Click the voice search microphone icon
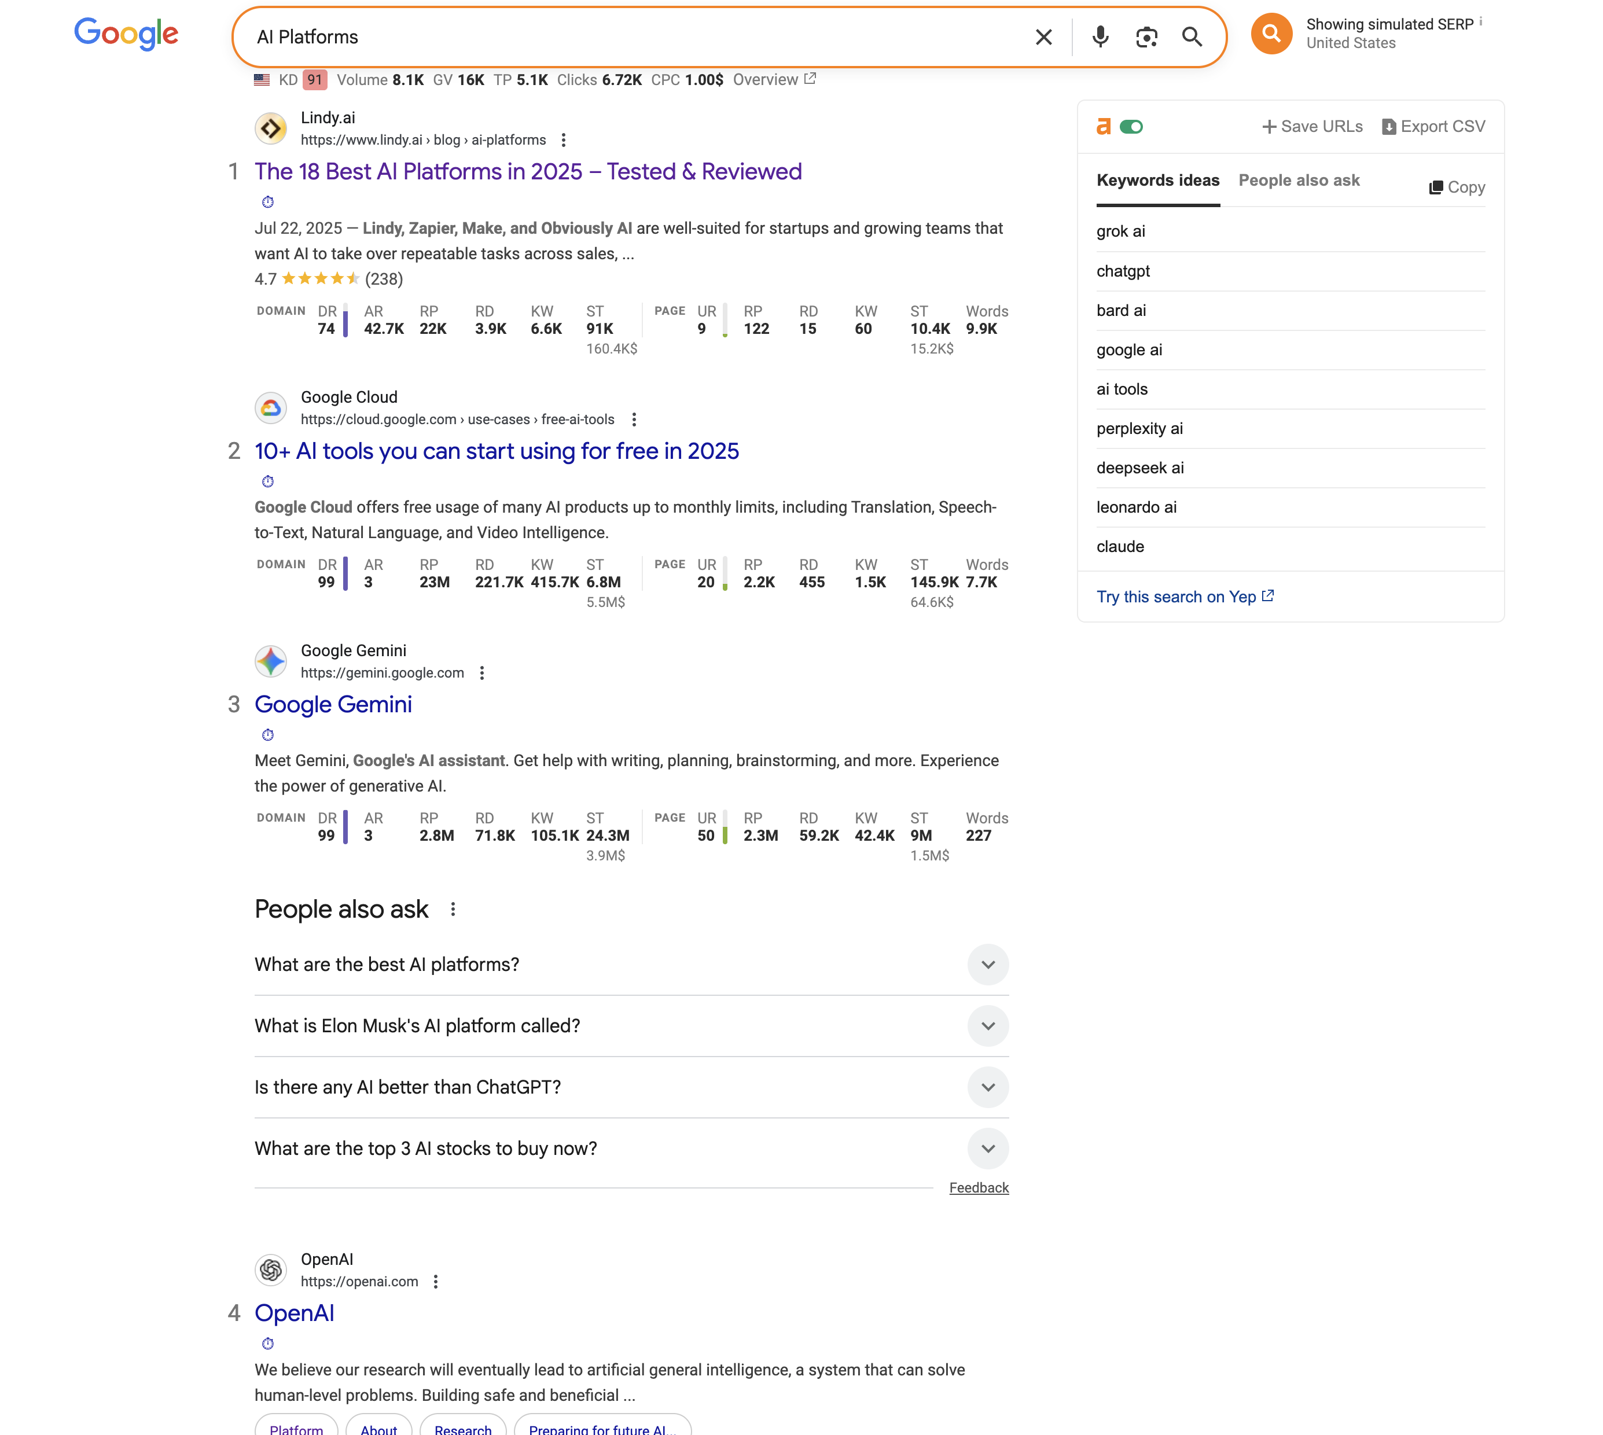Screen dimensions: 1603x1435 (x=1100, y=37)
